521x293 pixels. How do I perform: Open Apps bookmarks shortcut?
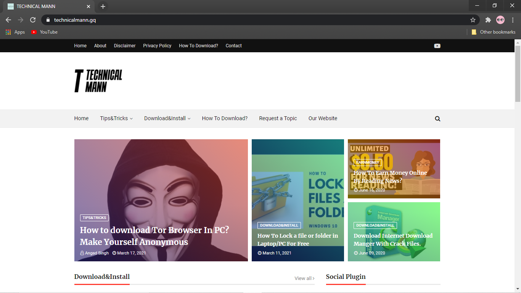coord(15,32)
